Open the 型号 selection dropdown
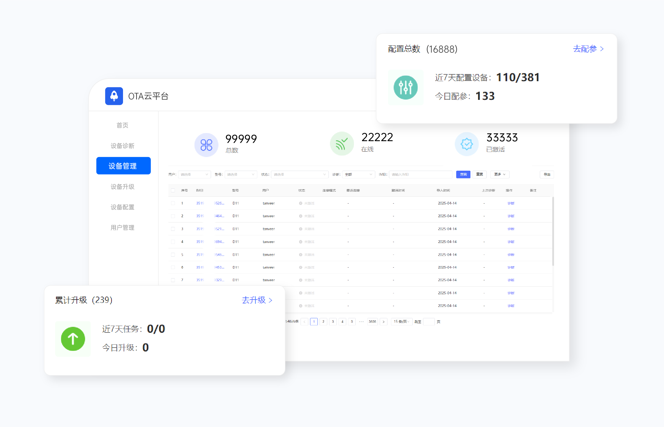 point(241,175)
